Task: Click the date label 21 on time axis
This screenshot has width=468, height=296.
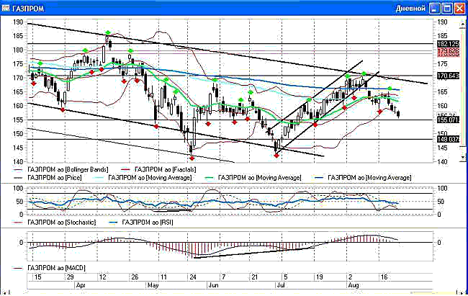Action: [x=254, y=277]
